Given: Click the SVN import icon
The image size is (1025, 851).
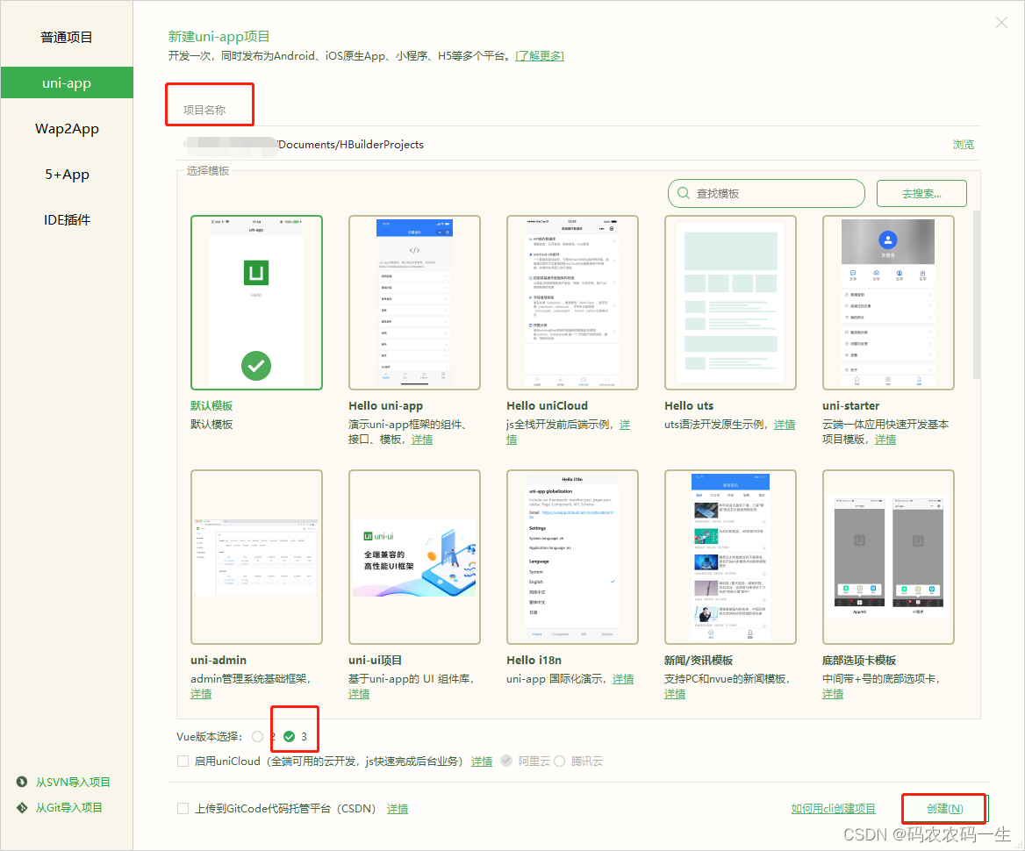Looking at the screenshot, I should (x=22, y=782).
